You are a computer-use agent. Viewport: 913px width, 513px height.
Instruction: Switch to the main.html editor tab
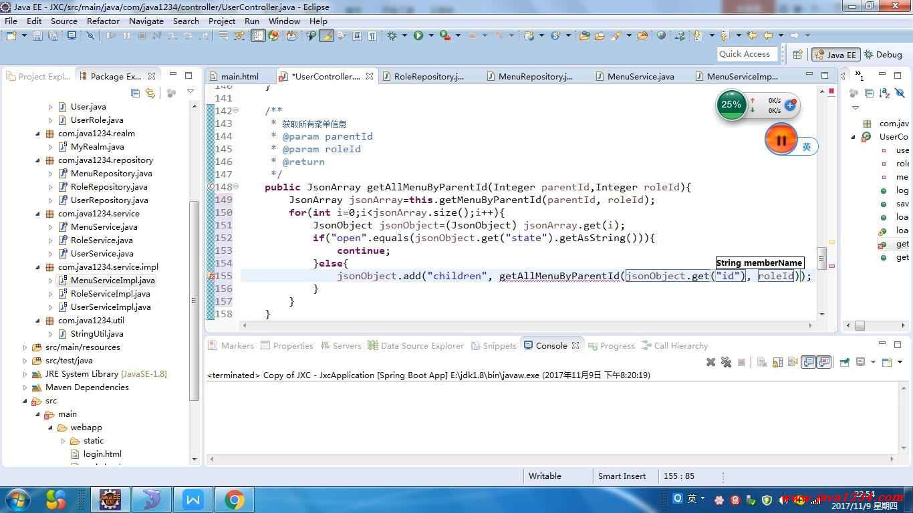[x=239, y=76]
